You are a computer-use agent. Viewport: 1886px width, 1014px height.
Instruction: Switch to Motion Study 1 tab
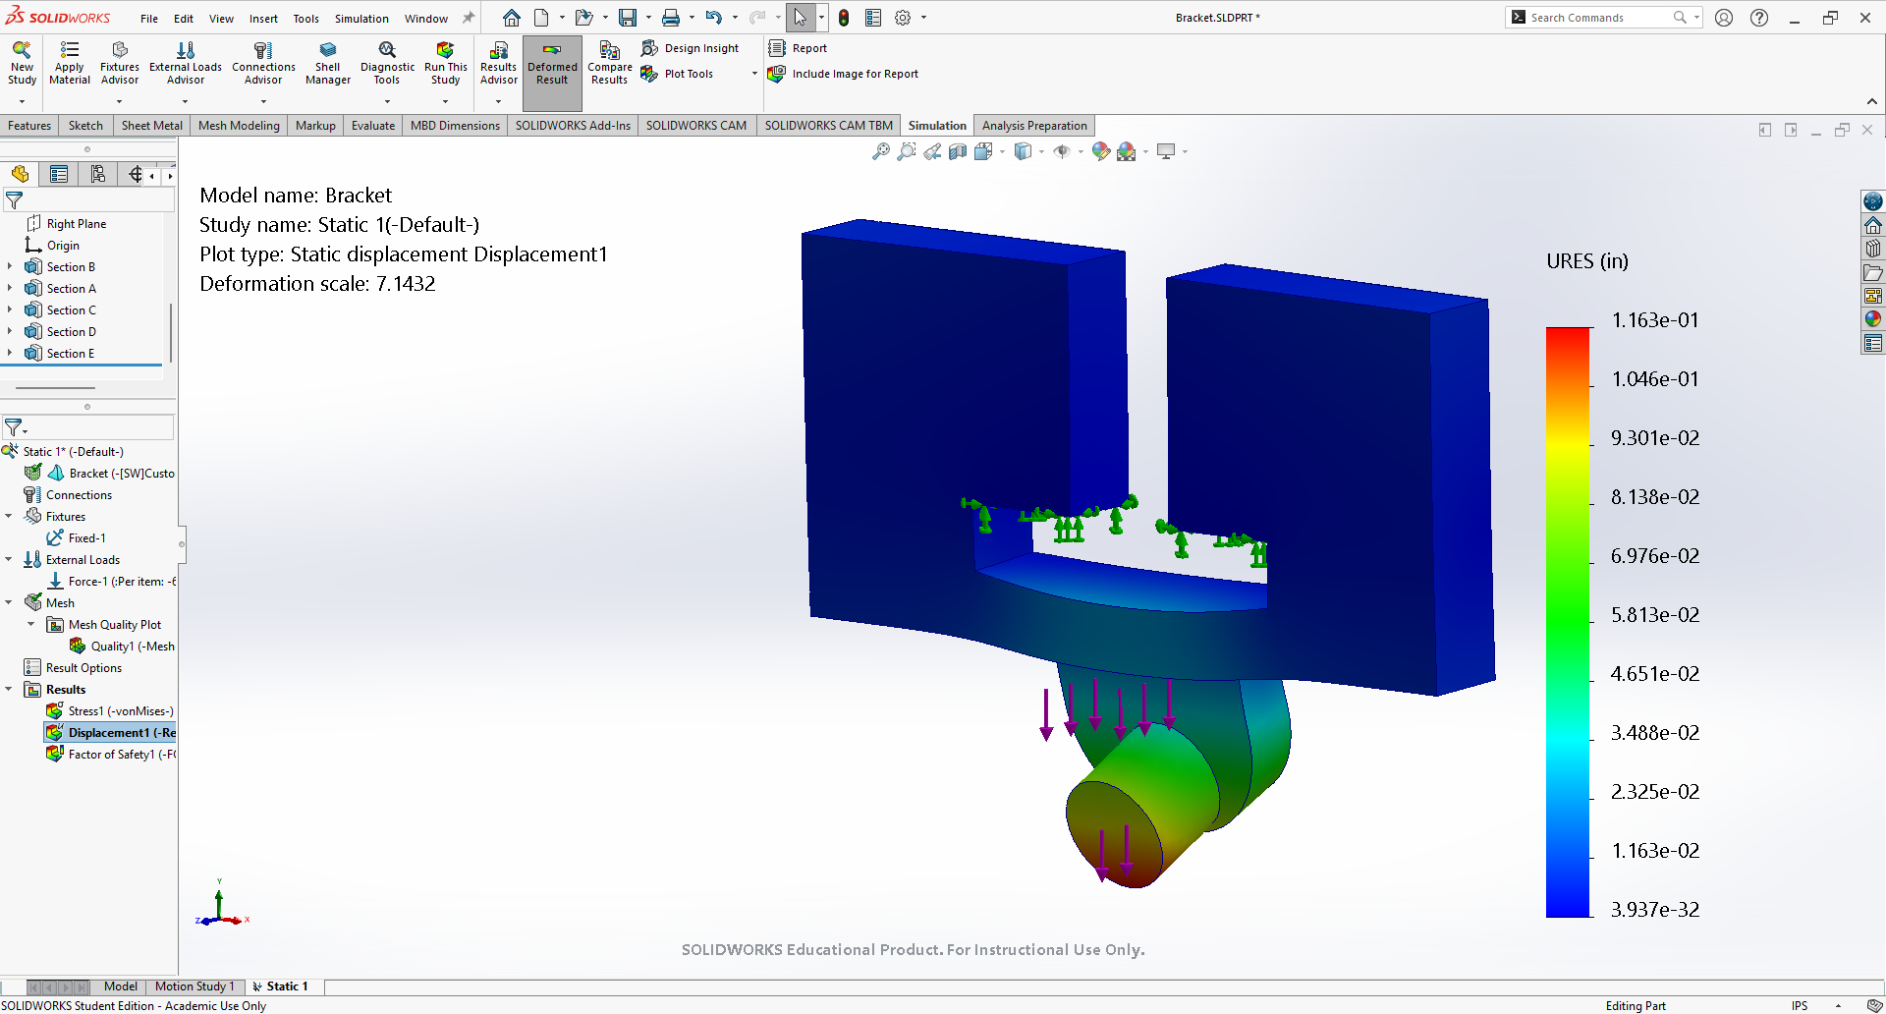pyautogui.click(x=194, y=986)
